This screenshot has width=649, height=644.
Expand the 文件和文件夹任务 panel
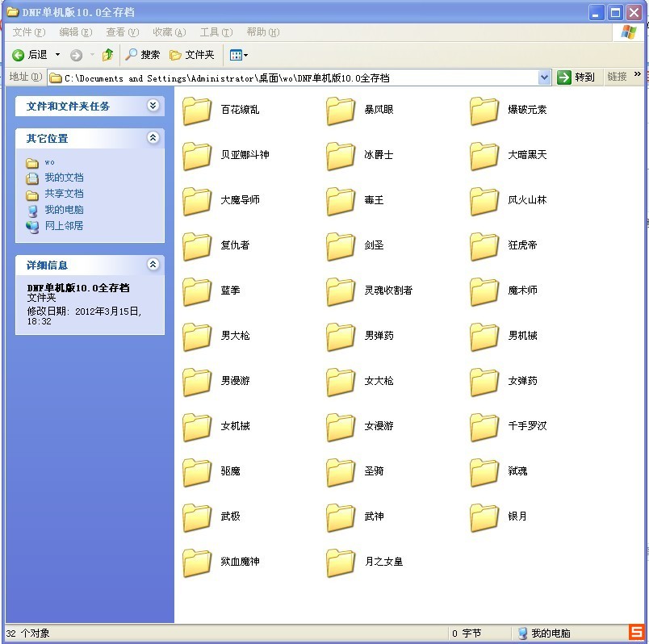[x=153, y=106]
